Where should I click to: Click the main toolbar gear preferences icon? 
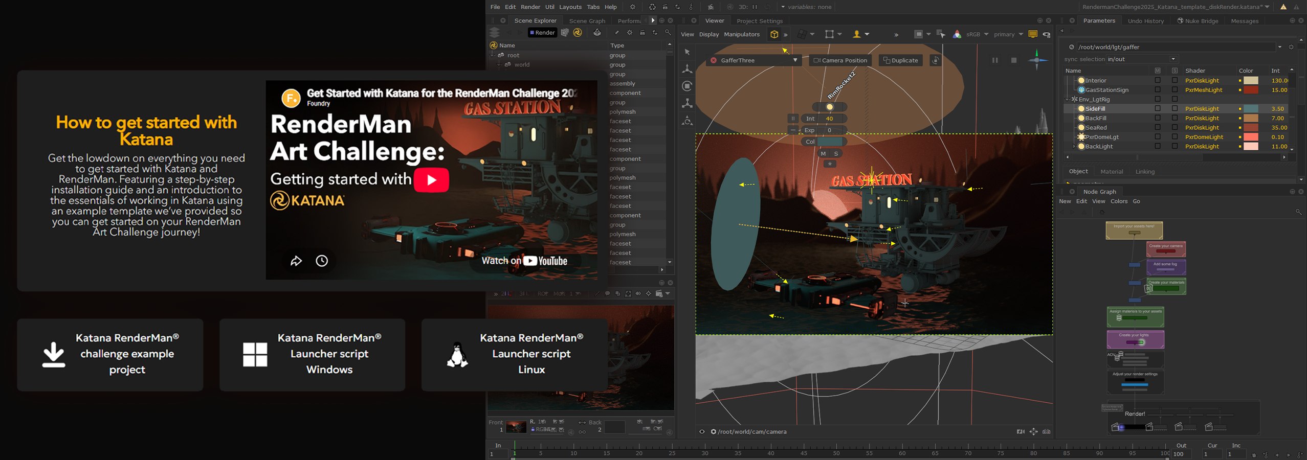point(633,7)
